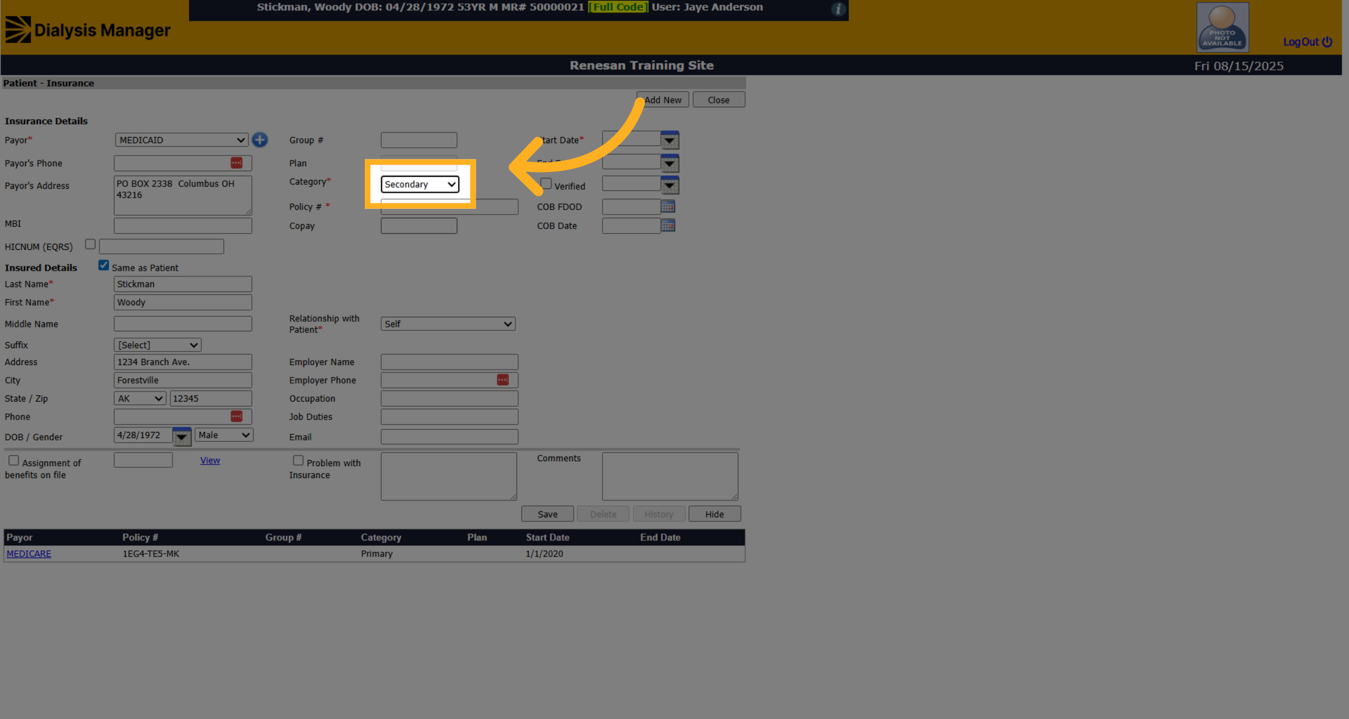Click red icon in Employer Phone field

tap(503, 380)
